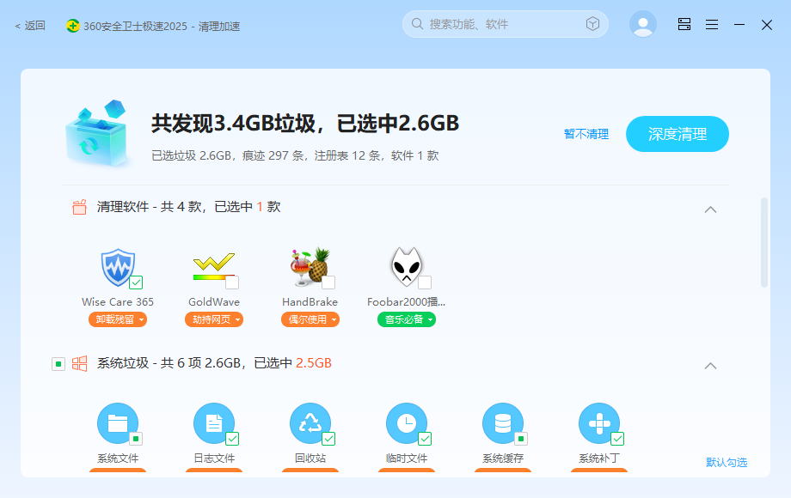
Task: Uncheck the Wise Care 365 checkbox
Action: point(136,282)
